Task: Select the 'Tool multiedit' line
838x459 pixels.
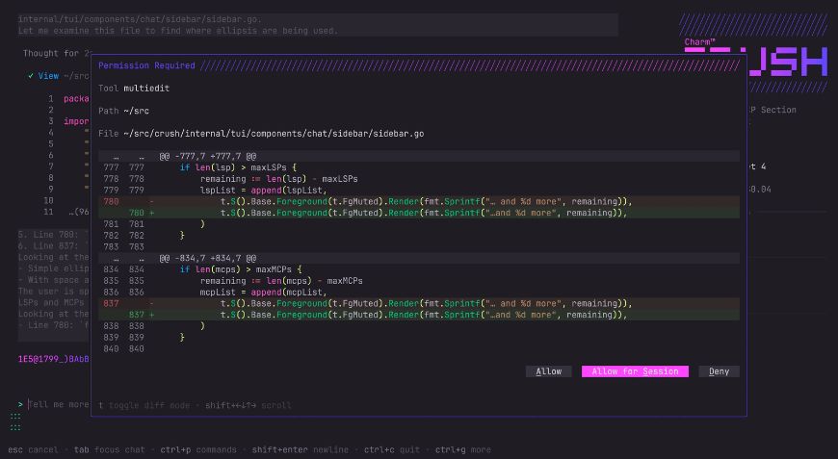Action: pos(134,89)
